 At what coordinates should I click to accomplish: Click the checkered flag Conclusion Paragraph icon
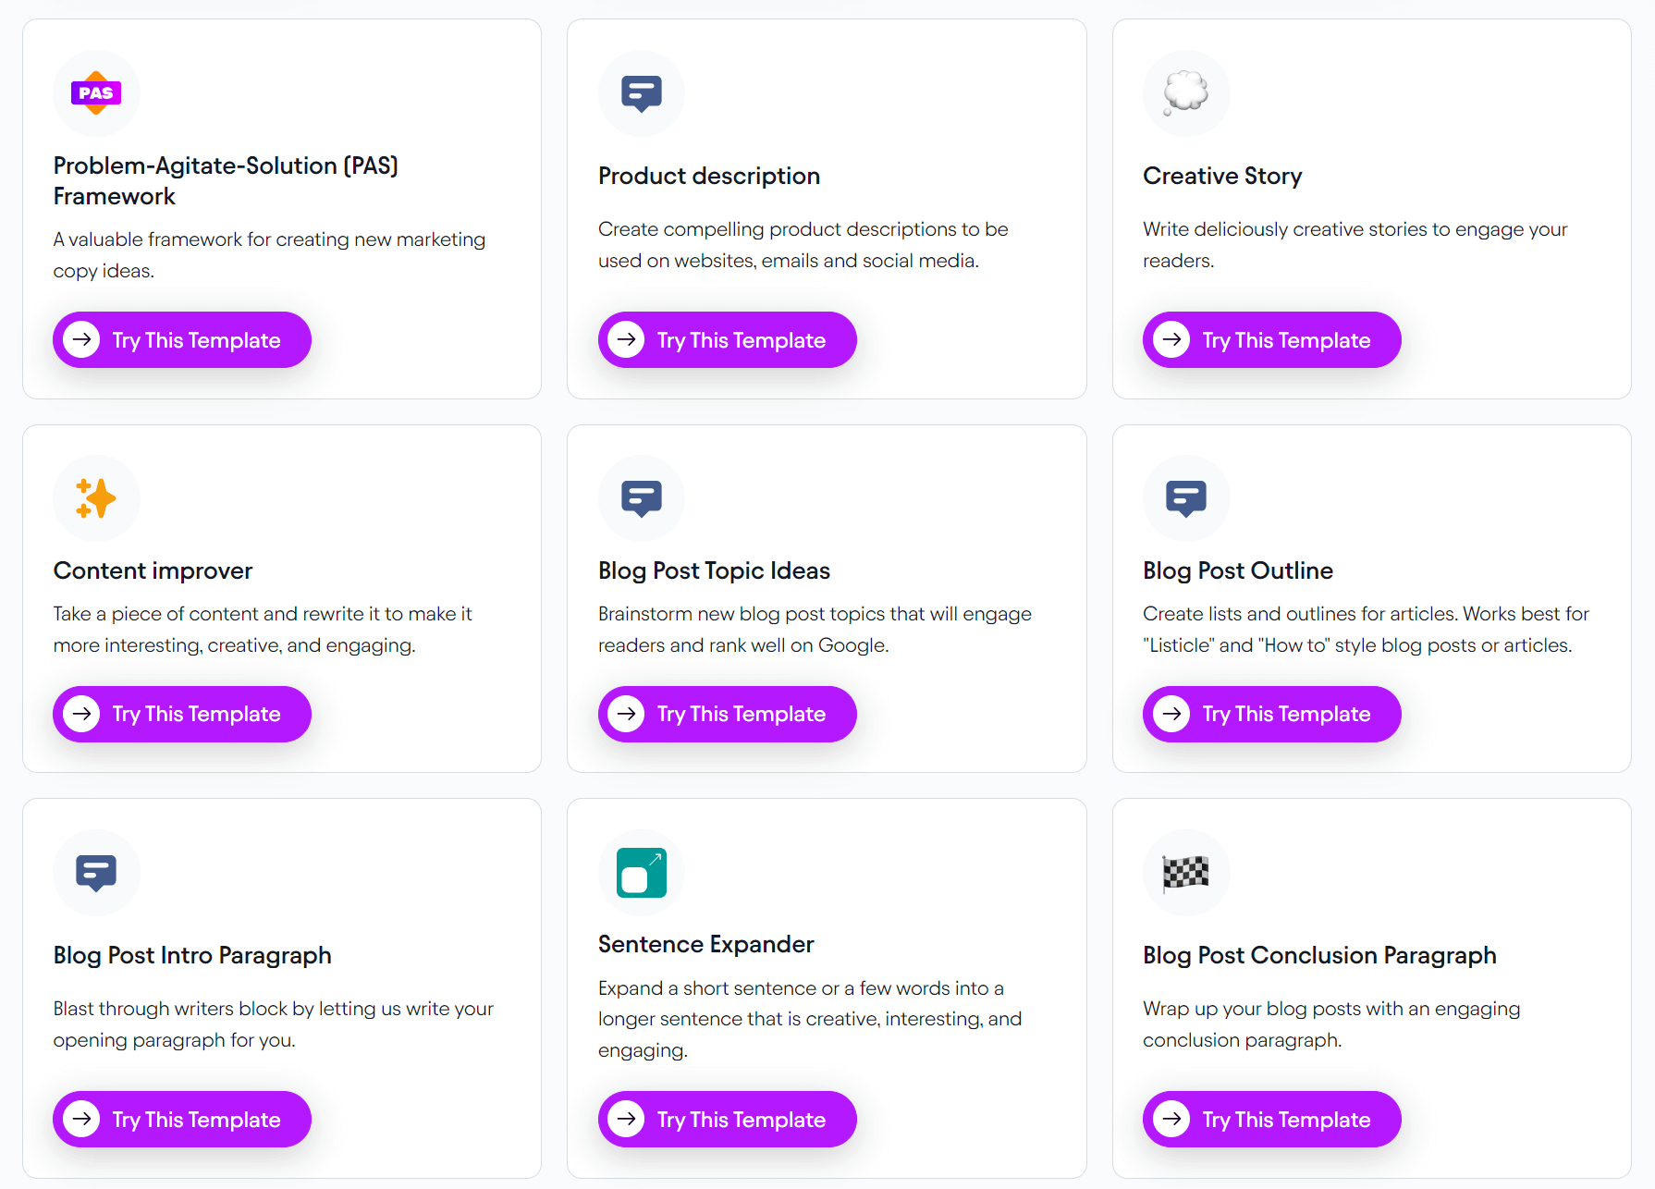coord(1186,873)
